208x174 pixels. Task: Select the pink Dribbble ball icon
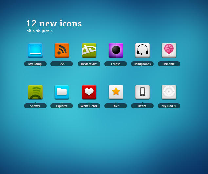(x=169, y=50)
